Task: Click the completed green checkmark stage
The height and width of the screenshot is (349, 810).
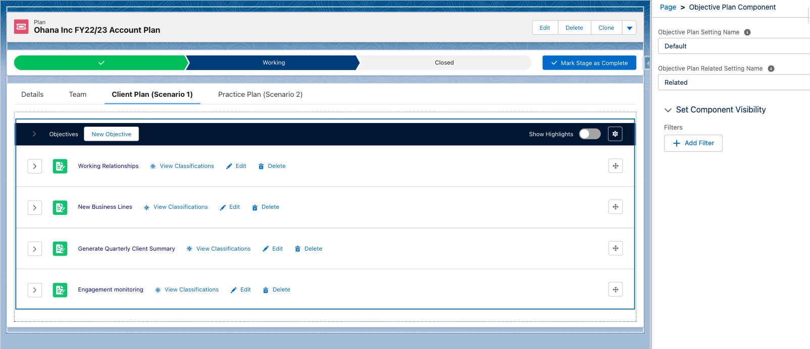Action: pyautogui.click(x=101, y=63)
